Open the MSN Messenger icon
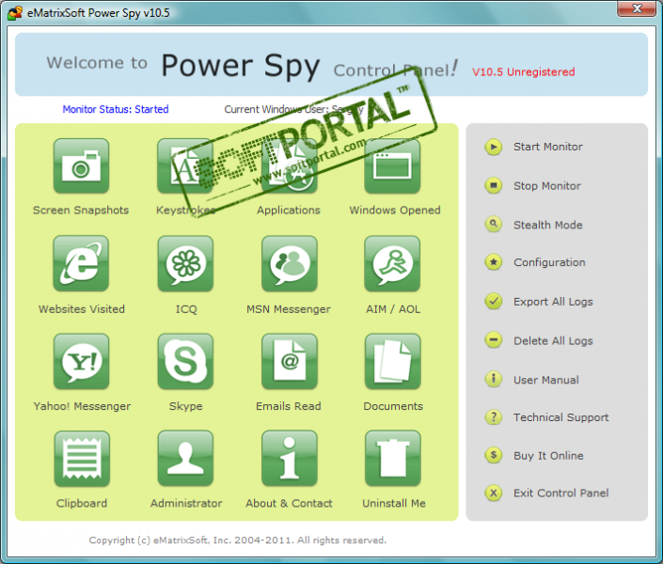 [x=290, y=263]
